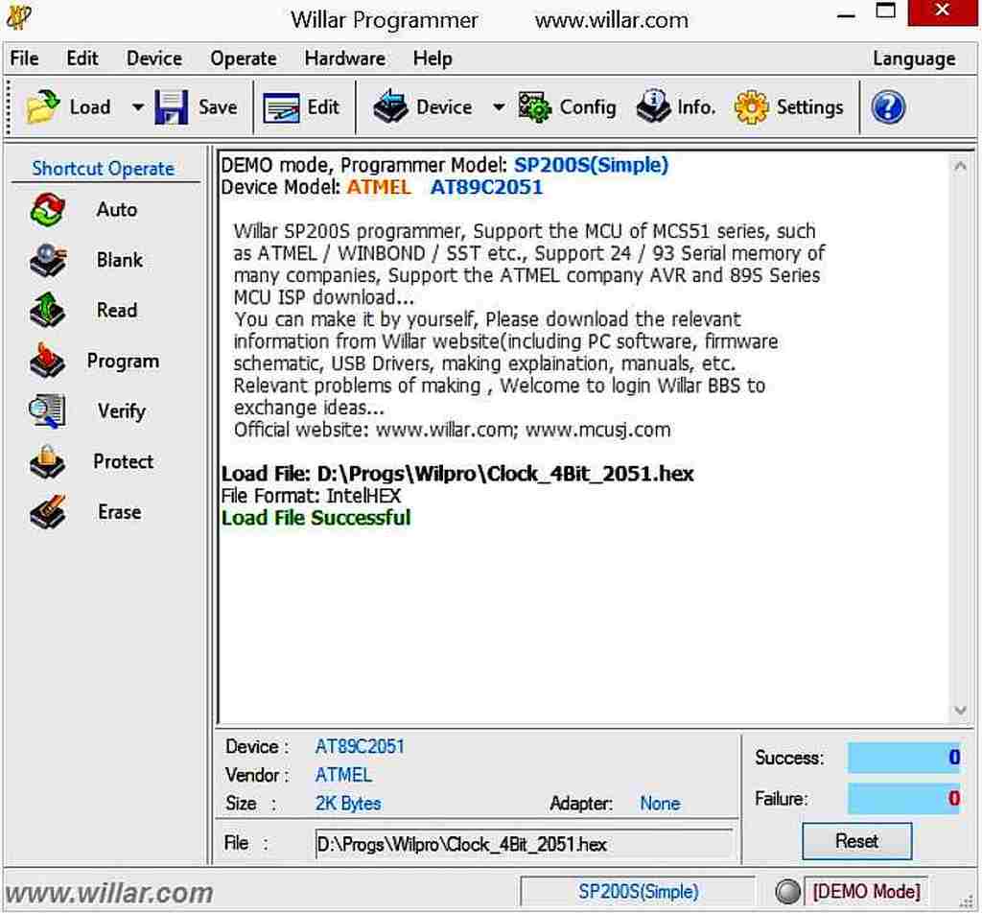Click the Load toolbar label

pyautogui.click(x=90, y=107)
